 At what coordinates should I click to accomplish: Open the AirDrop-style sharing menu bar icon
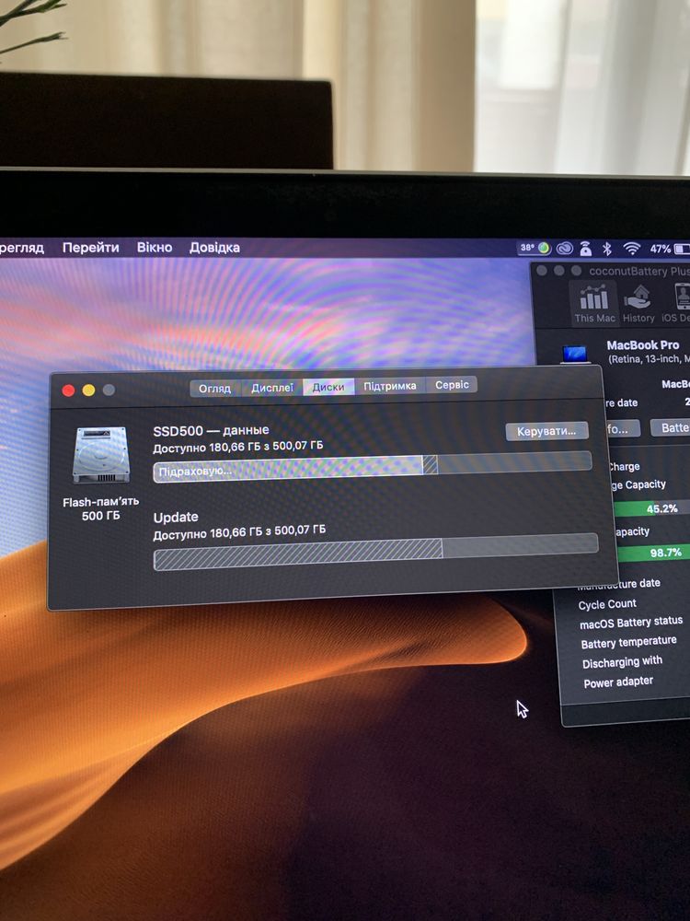coord(585,249)
